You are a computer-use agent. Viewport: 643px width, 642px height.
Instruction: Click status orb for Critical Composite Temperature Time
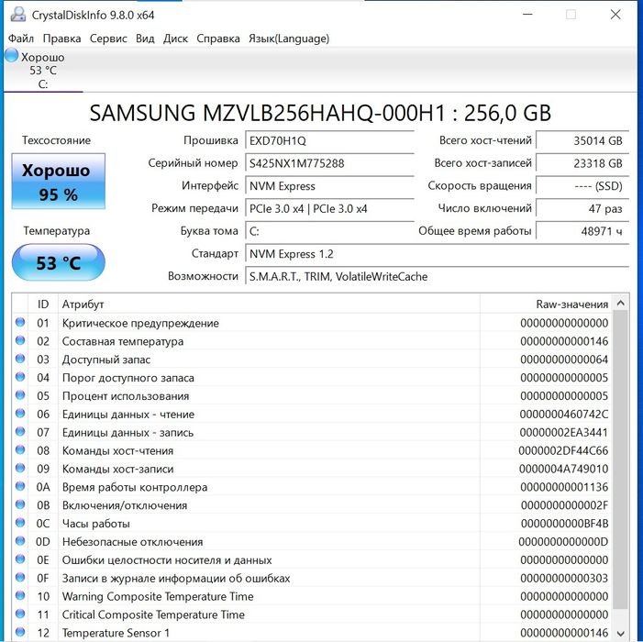20,614
